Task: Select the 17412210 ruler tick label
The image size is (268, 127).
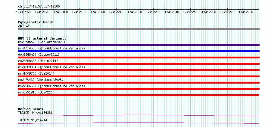Action: coord(116,12)
